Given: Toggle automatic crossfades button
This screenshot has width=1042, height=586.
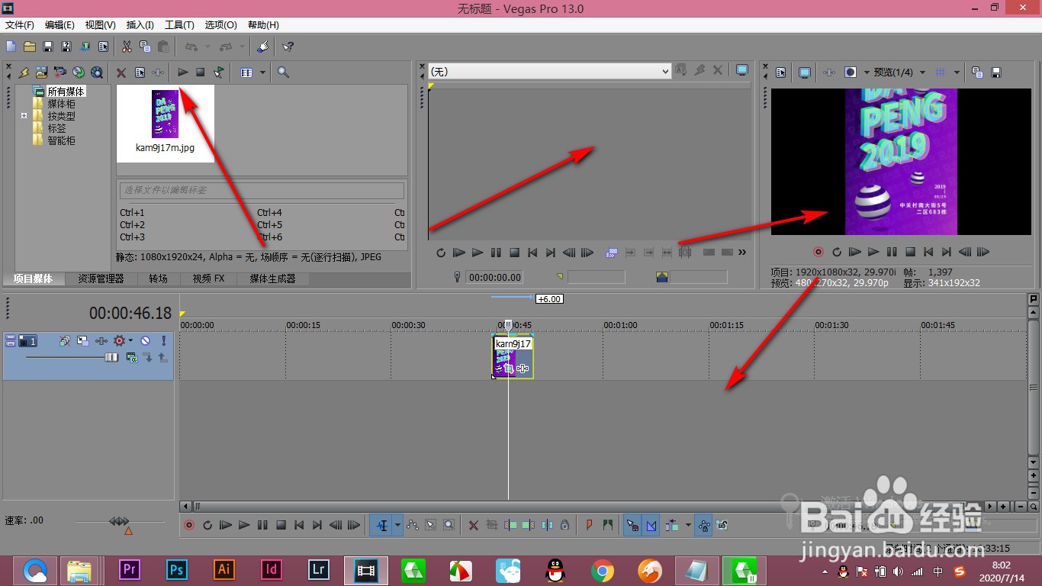Looking at the screenshot, I should (x=651, y=525).
